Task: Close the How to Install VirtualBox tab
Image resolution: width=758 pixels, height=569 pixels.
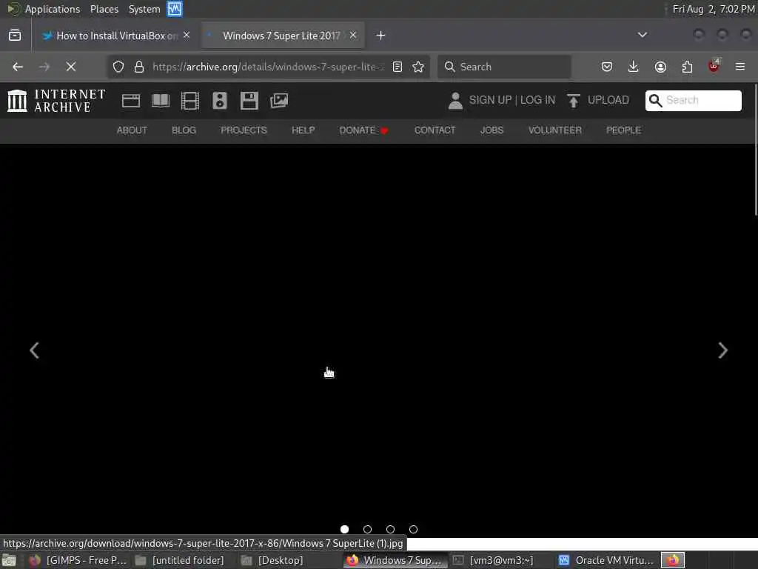Action: (x=187, y=36)
